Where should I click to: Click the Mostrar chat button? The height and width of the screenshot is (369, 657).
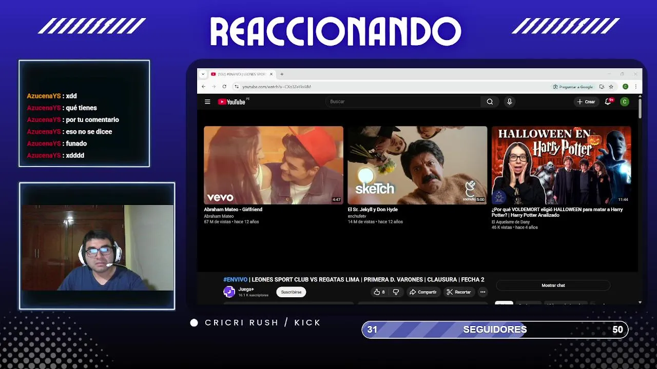(553, 285)
